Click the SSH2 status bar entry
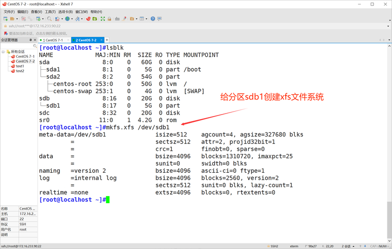This screenshot has width=392, height=249. [273, 247]
